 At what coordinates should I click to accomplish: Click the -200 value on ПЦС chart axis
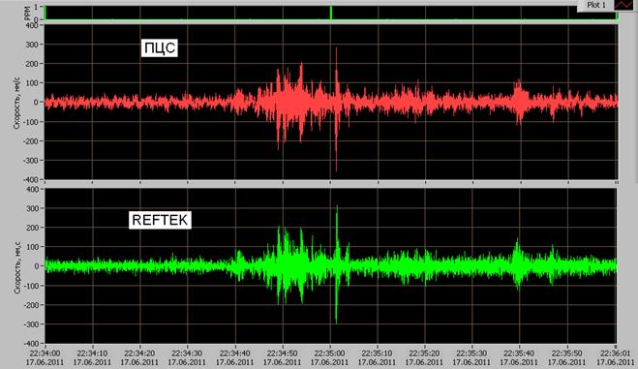click(x=31, y=141)
